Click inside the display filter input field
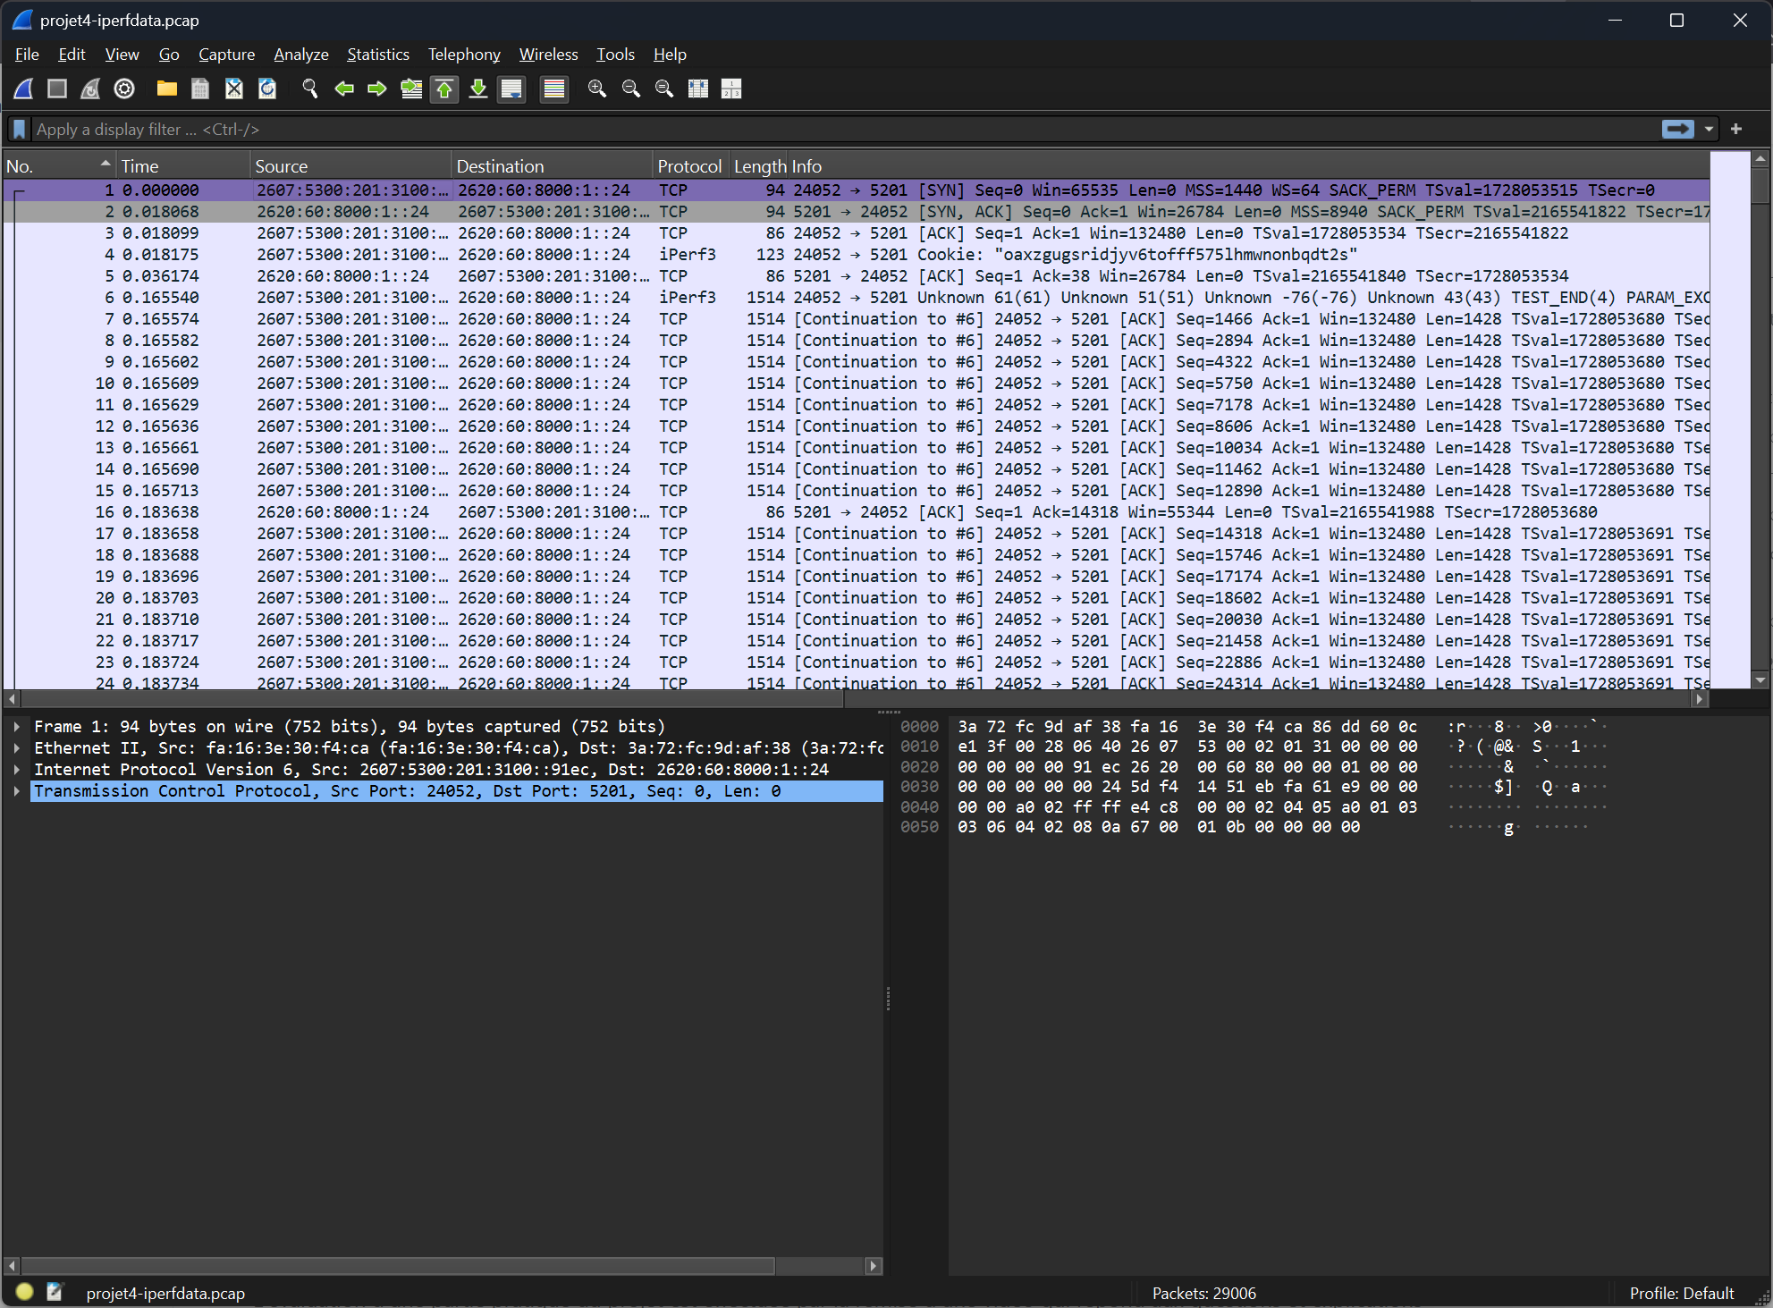 click(358, 129)
